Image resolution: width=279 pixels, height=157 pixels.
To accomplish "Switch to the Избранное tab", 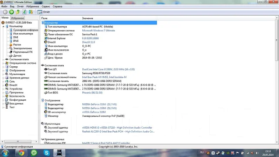I will coord(17,18).
